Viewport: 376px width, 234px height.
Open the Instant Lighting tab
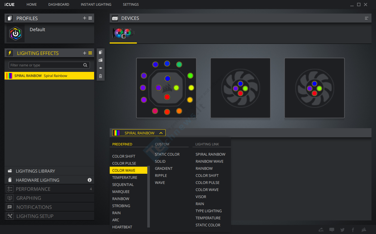click(x=96, y=5)
